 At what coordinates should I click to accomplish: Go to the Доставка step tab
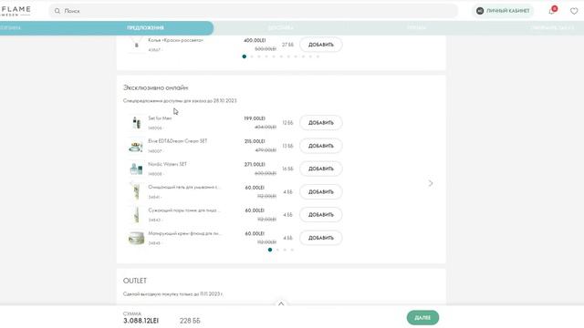click(x=281, y=28)
